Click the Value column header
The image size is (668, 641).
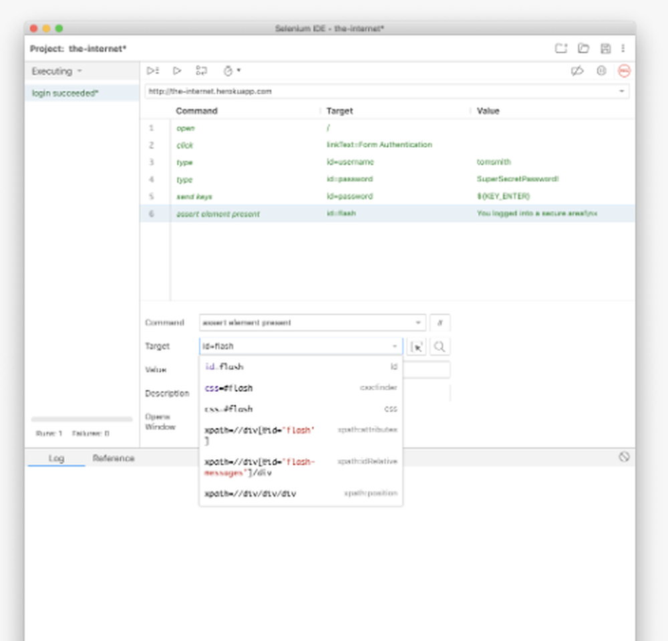point(488,111)
